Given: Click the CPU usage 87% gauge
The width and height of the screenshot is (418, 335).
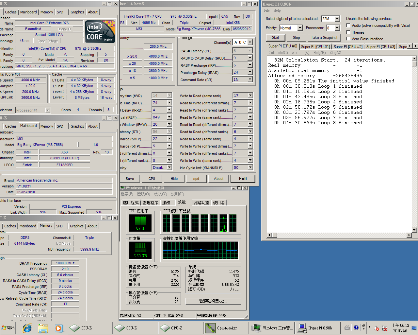Looking at the screenshot, I should tap(140, 223).
